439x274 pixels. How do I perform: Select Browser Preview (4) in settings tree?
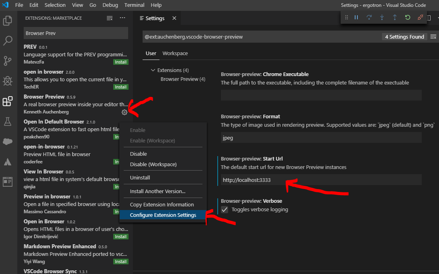tap(183, 79)
